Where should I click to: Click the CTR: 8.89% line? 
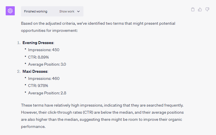[38, 57]
